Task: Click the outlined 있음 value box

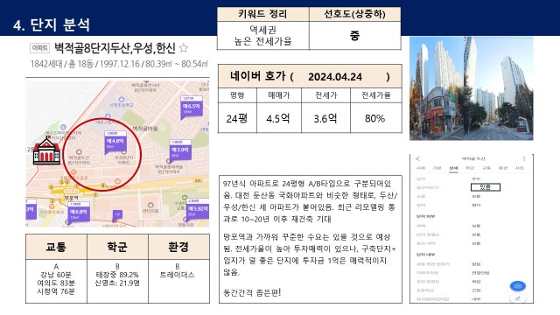Action: [x=486, y=186]
